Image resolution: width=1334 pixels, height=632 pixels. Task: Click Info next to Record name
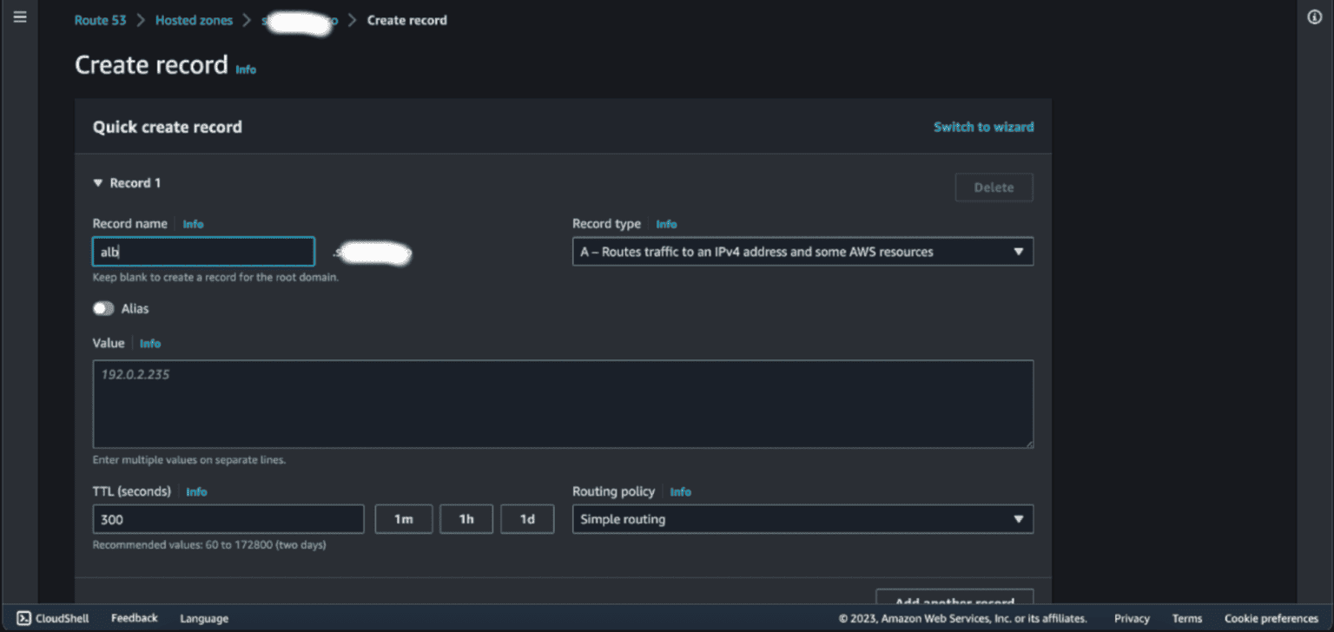click(193, 223)
